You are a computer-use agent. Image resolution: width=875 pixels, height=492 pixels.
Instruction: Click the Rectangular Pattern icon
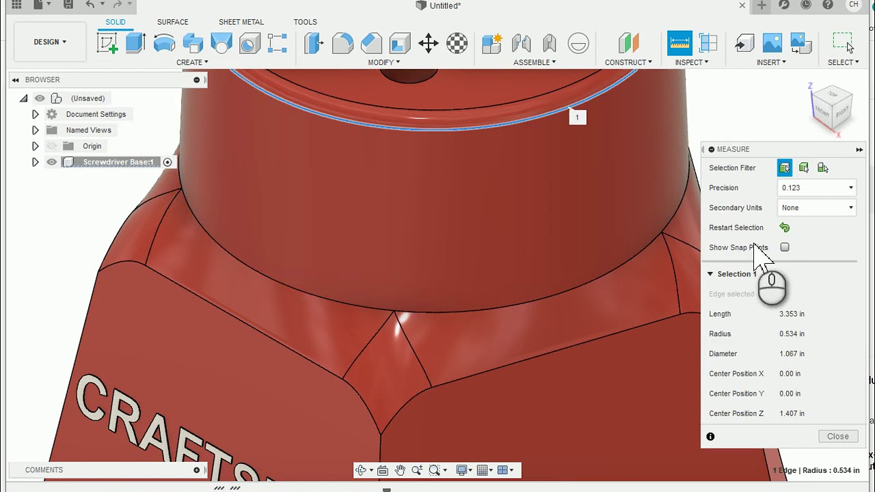277,44
